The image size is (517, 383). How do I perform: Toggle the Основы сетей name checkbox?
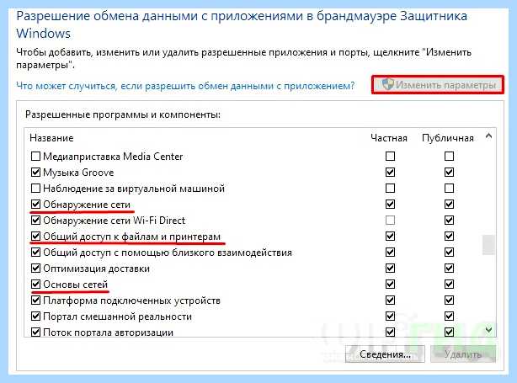tap(35, 285)
